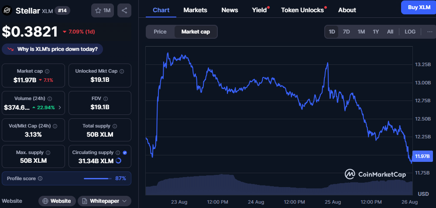Click the USD currency label on chart
The image size is (436, 208).
point(423,193)
